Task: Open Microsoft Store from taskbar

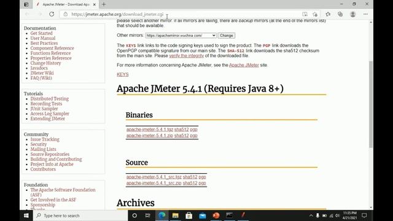Action: coord(189,215)
